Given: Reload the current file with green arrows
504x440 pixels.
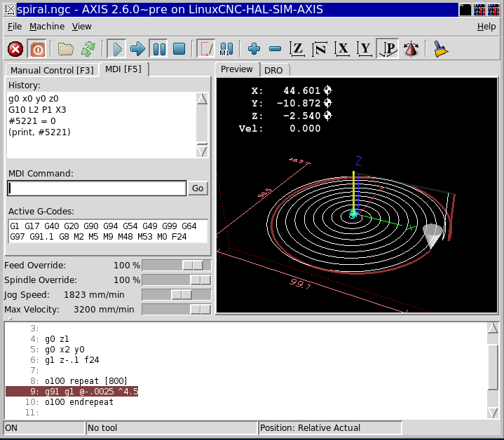Looking at the screenshot, I should point(88,50).
